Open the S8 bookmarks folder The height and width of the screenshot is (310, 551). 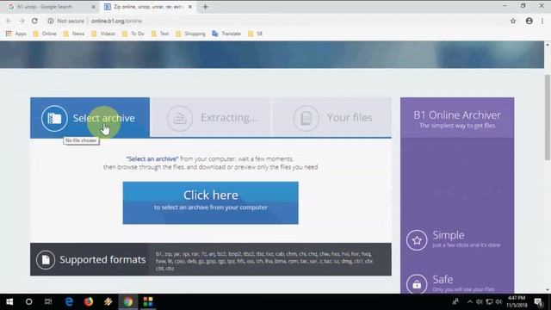(x=255, y=34)
